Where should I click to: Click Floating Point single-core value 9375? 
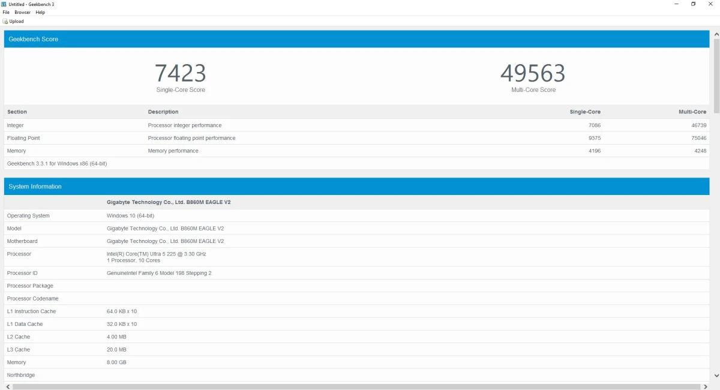tap(595, 138)
